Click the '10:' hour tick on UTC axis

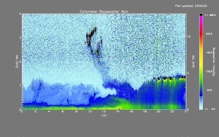tap(90, 112)
